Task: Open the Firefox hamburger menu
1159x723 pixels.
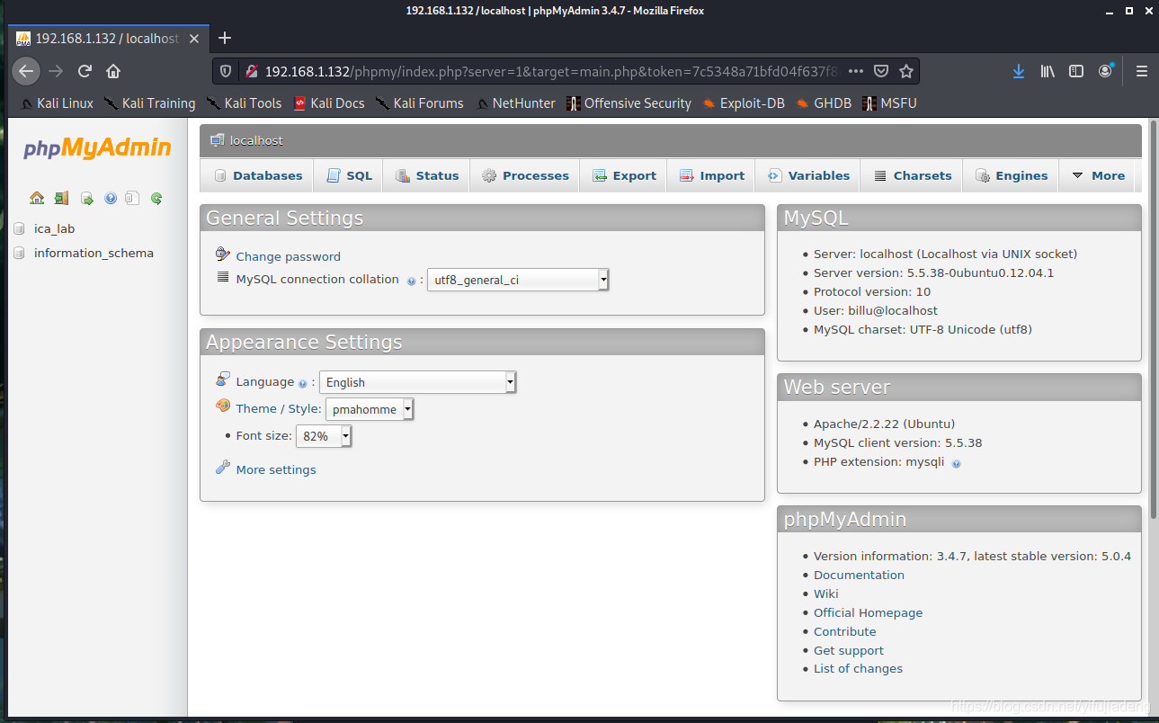Action: point(1142,71)
